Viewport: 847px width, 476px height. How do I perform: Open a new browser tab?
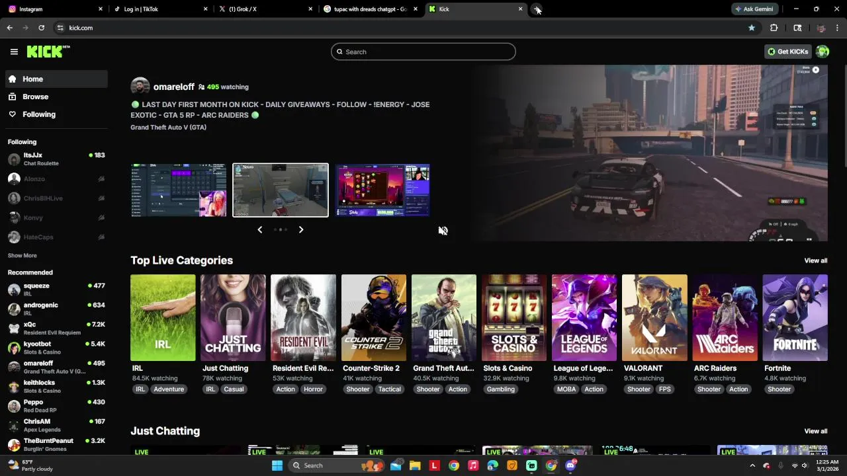[x=537, y=9]
